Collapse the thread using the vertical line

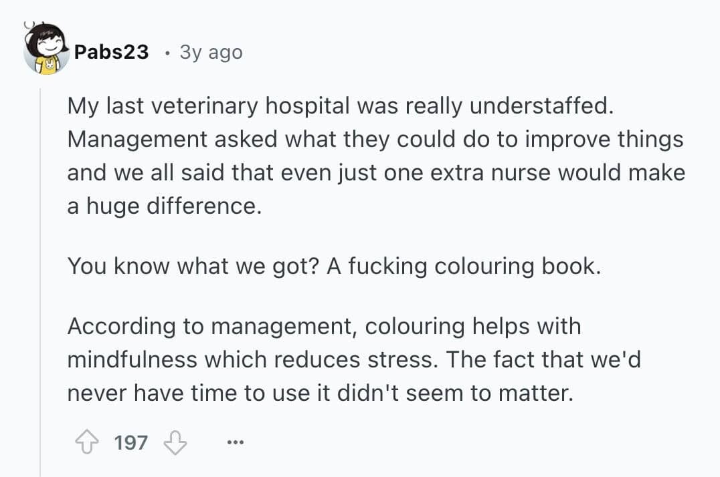40,267
